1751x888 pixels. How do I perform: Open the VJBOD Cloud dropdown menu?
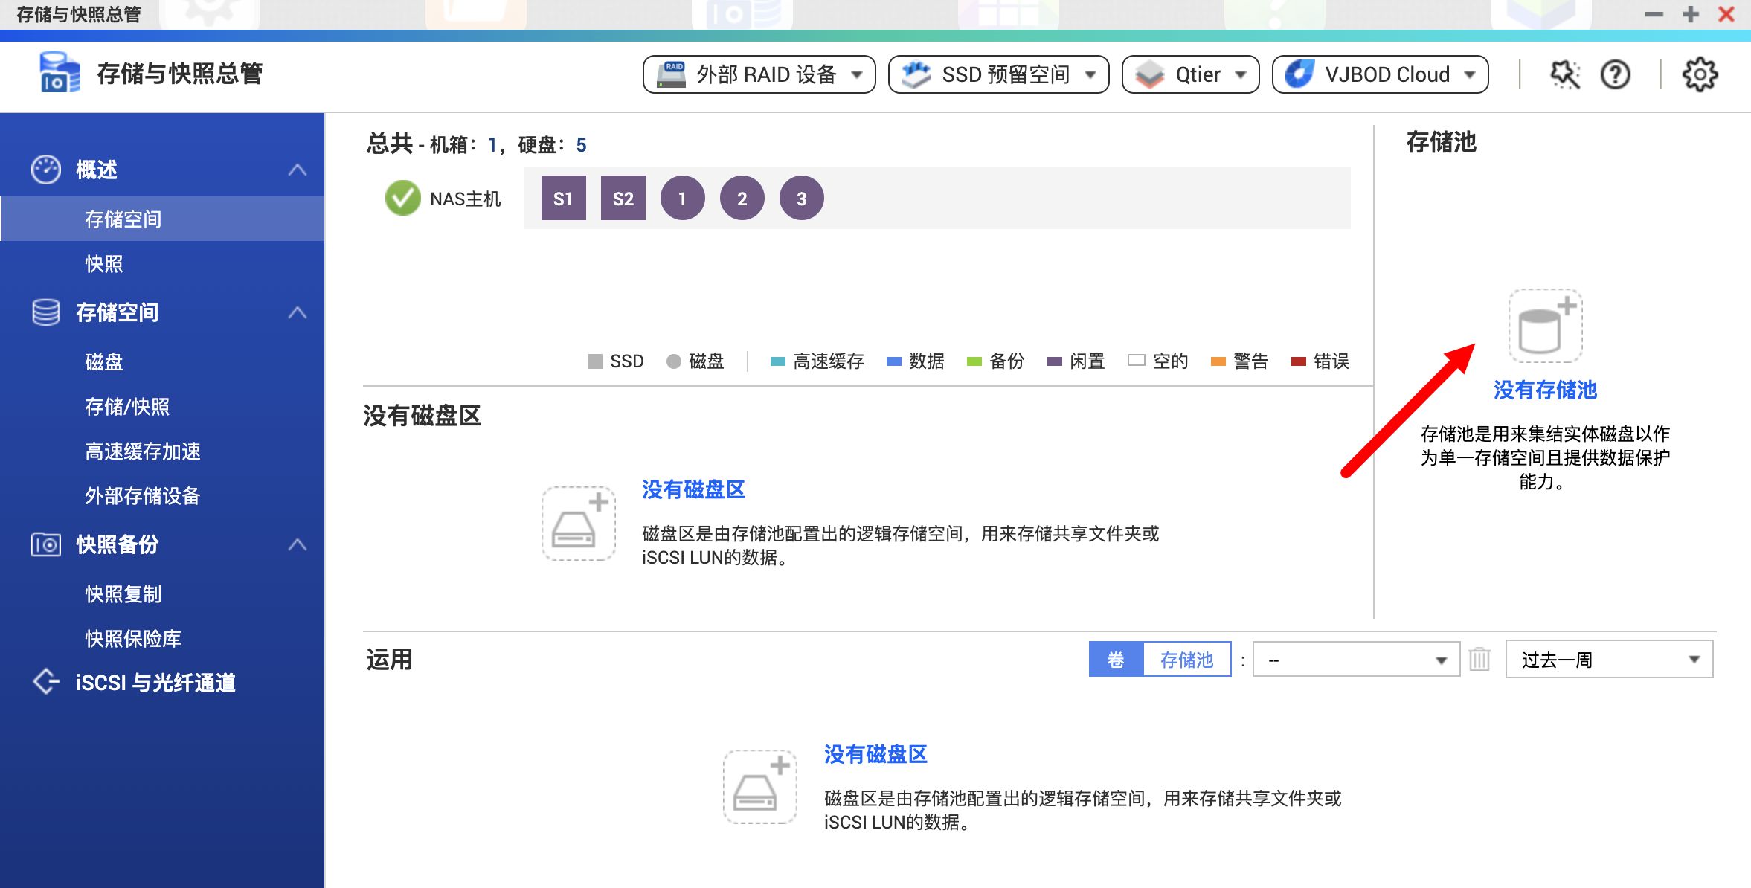(x=1380, y=74)
